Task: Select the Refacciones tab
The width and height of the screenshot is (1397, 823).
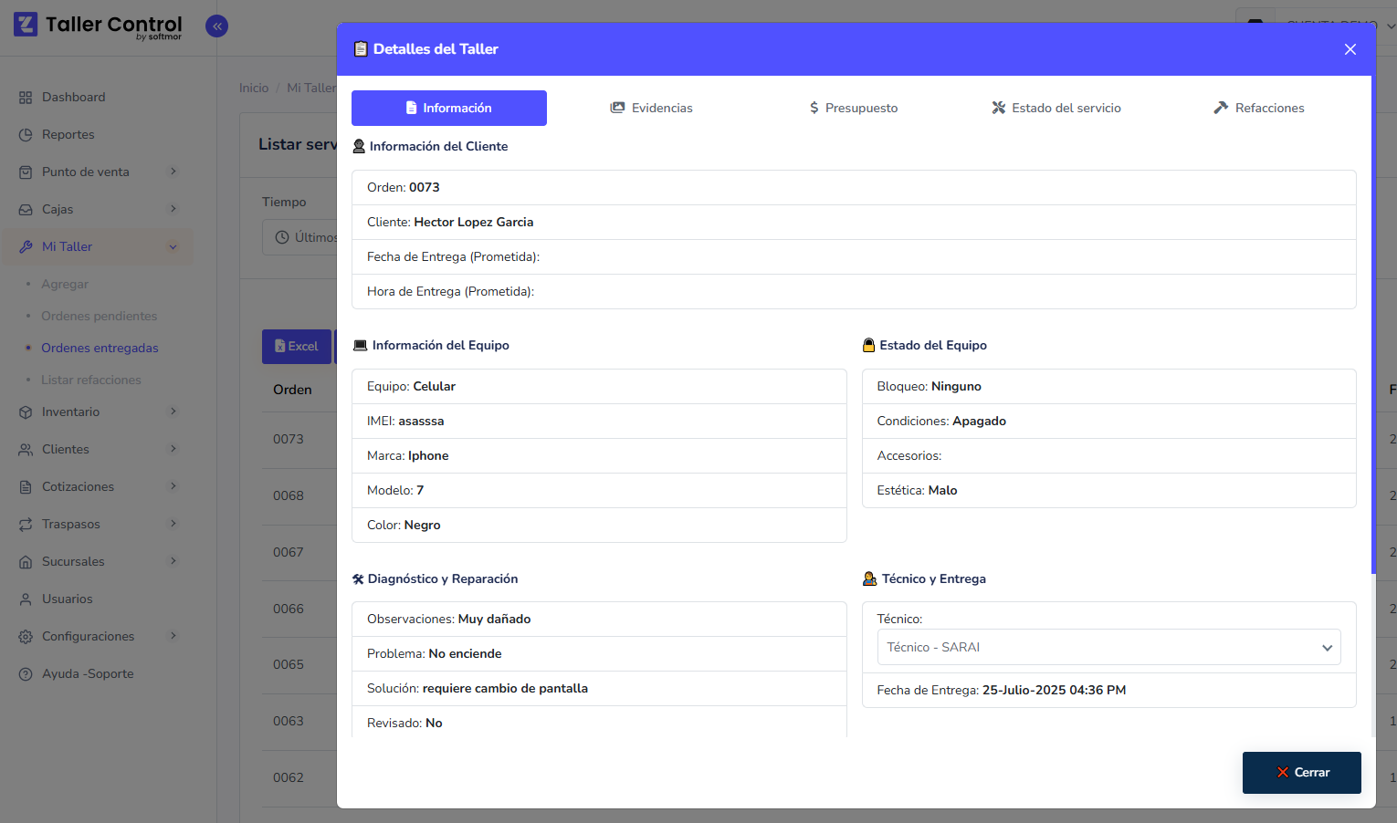Action: tap(1258, 108)
